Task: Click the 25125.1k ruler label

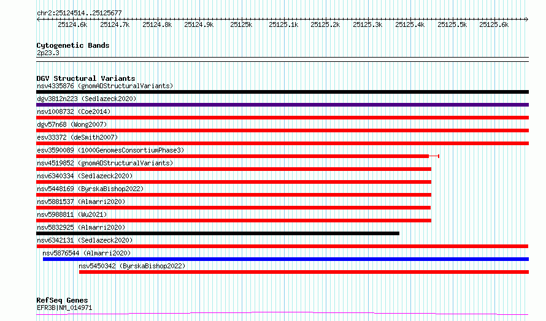Action: pyautogui.click(x=283, y=25)
